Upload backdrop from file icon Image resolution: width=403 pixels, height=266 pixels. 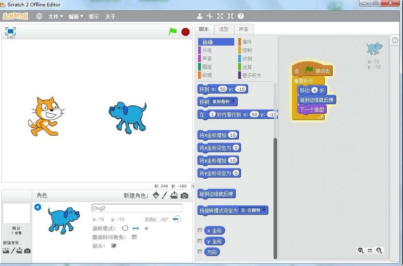pos(19,251)
